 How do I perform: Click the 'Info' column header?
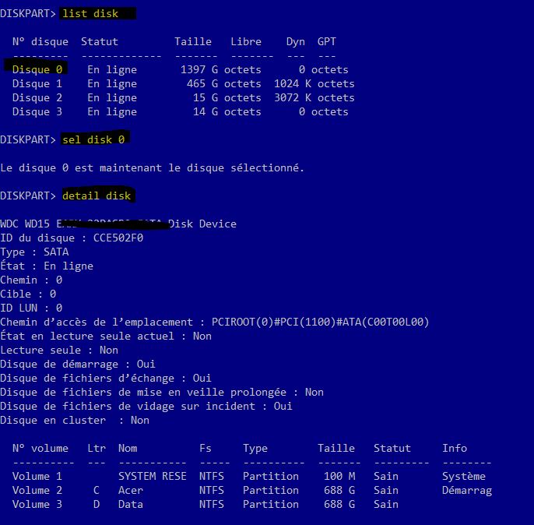[x=455, y=449]
